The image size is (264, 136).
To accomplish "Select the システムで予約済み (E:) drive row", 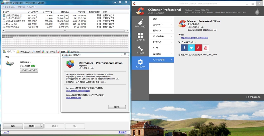I will [x=66, y=21].
